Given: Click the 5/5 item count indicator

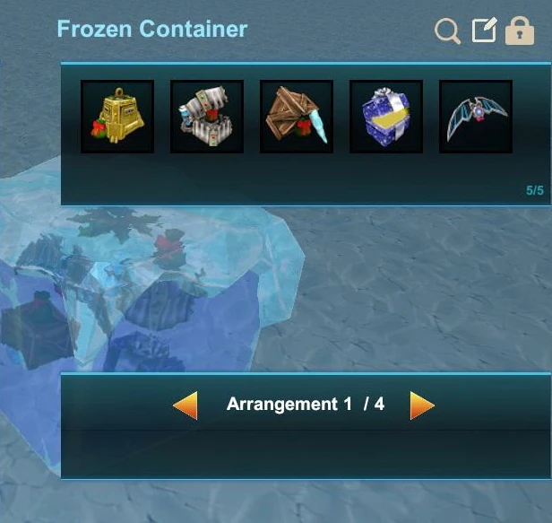Looking at the screenshot, I should pos(535,190).
